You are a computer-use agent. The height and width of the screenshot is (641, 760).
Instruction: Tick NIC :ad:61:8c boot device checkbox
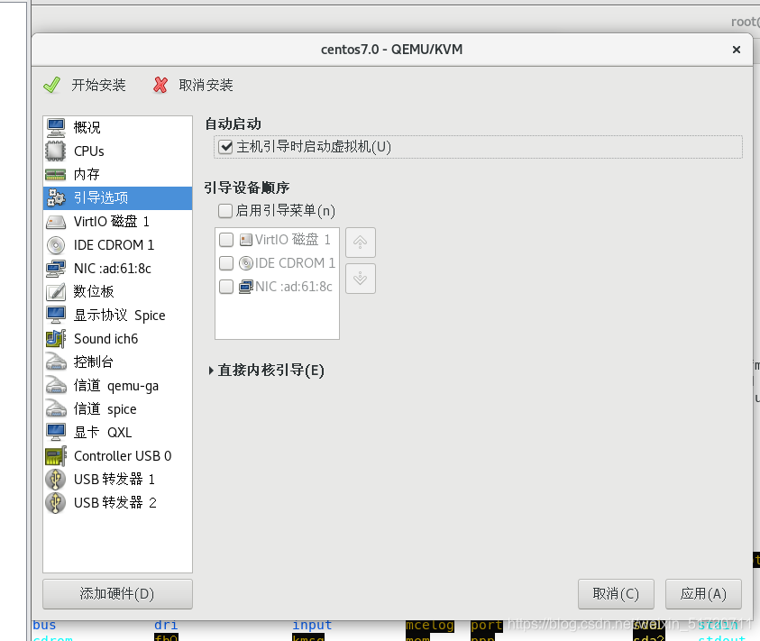click(226, 287)
